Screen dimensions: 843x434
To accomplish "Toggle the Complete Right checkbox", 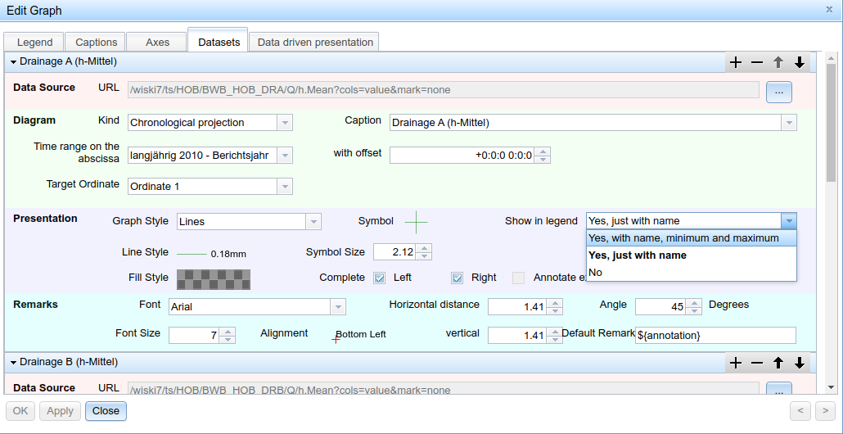I will tap(457, 278).
